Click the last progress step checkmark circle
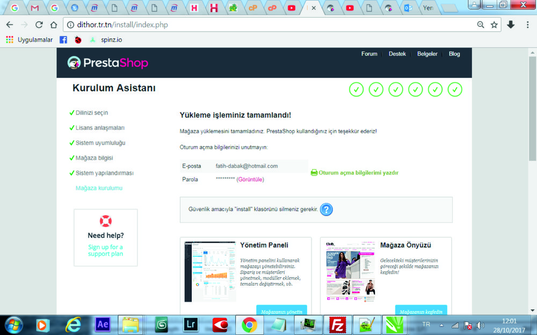537x335 pixels. click(455, 90)
